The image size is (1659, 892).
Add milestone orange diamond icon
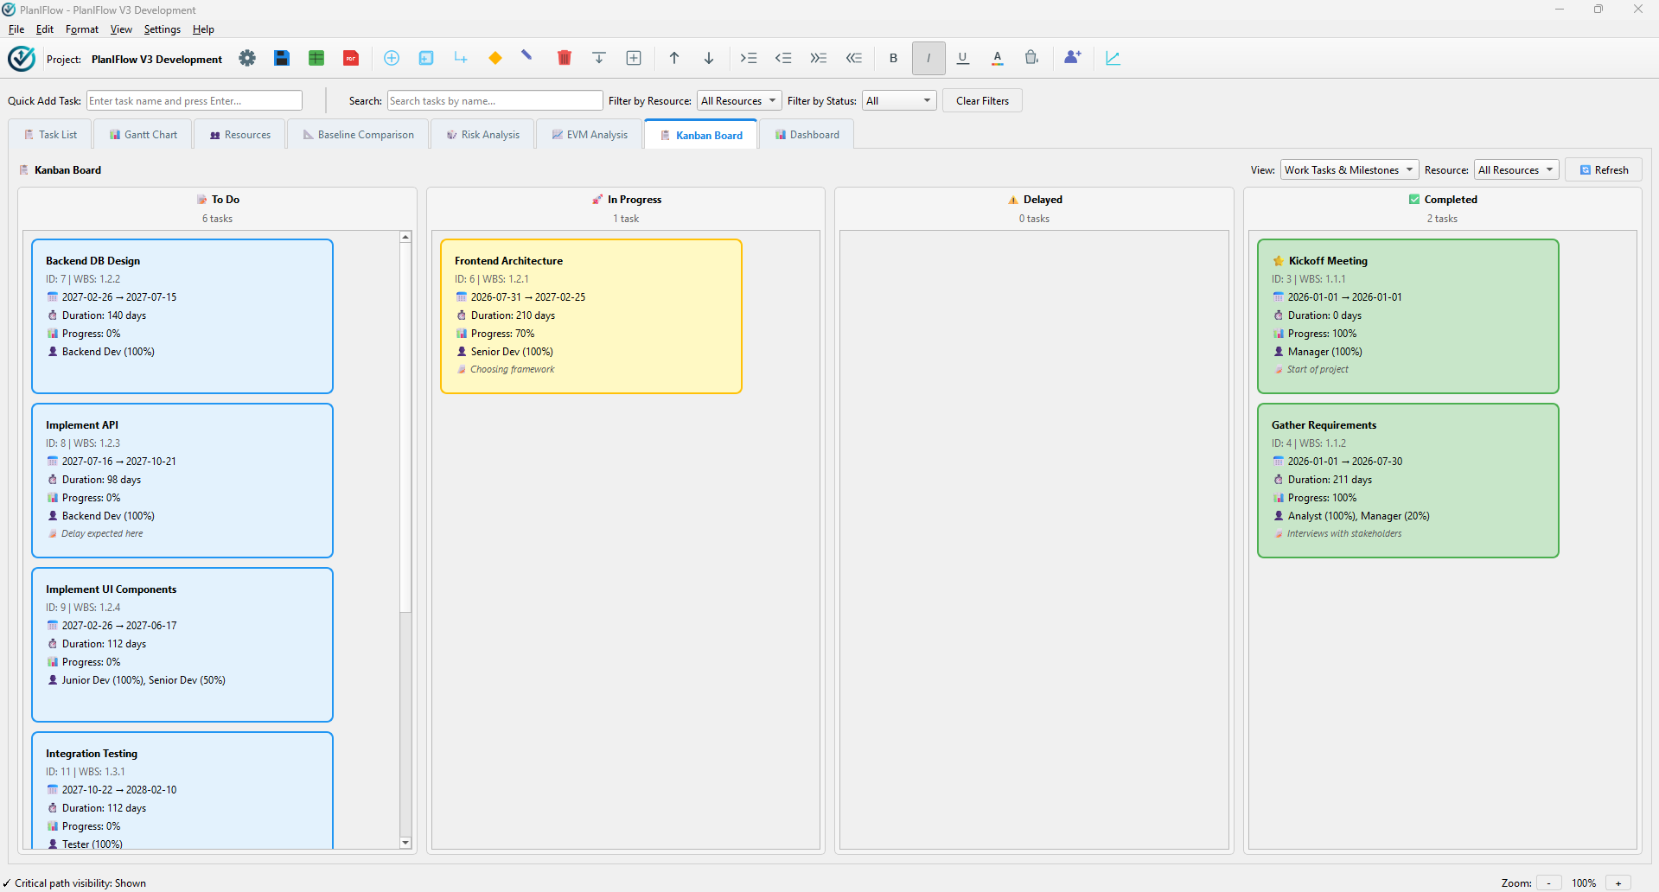495,58
